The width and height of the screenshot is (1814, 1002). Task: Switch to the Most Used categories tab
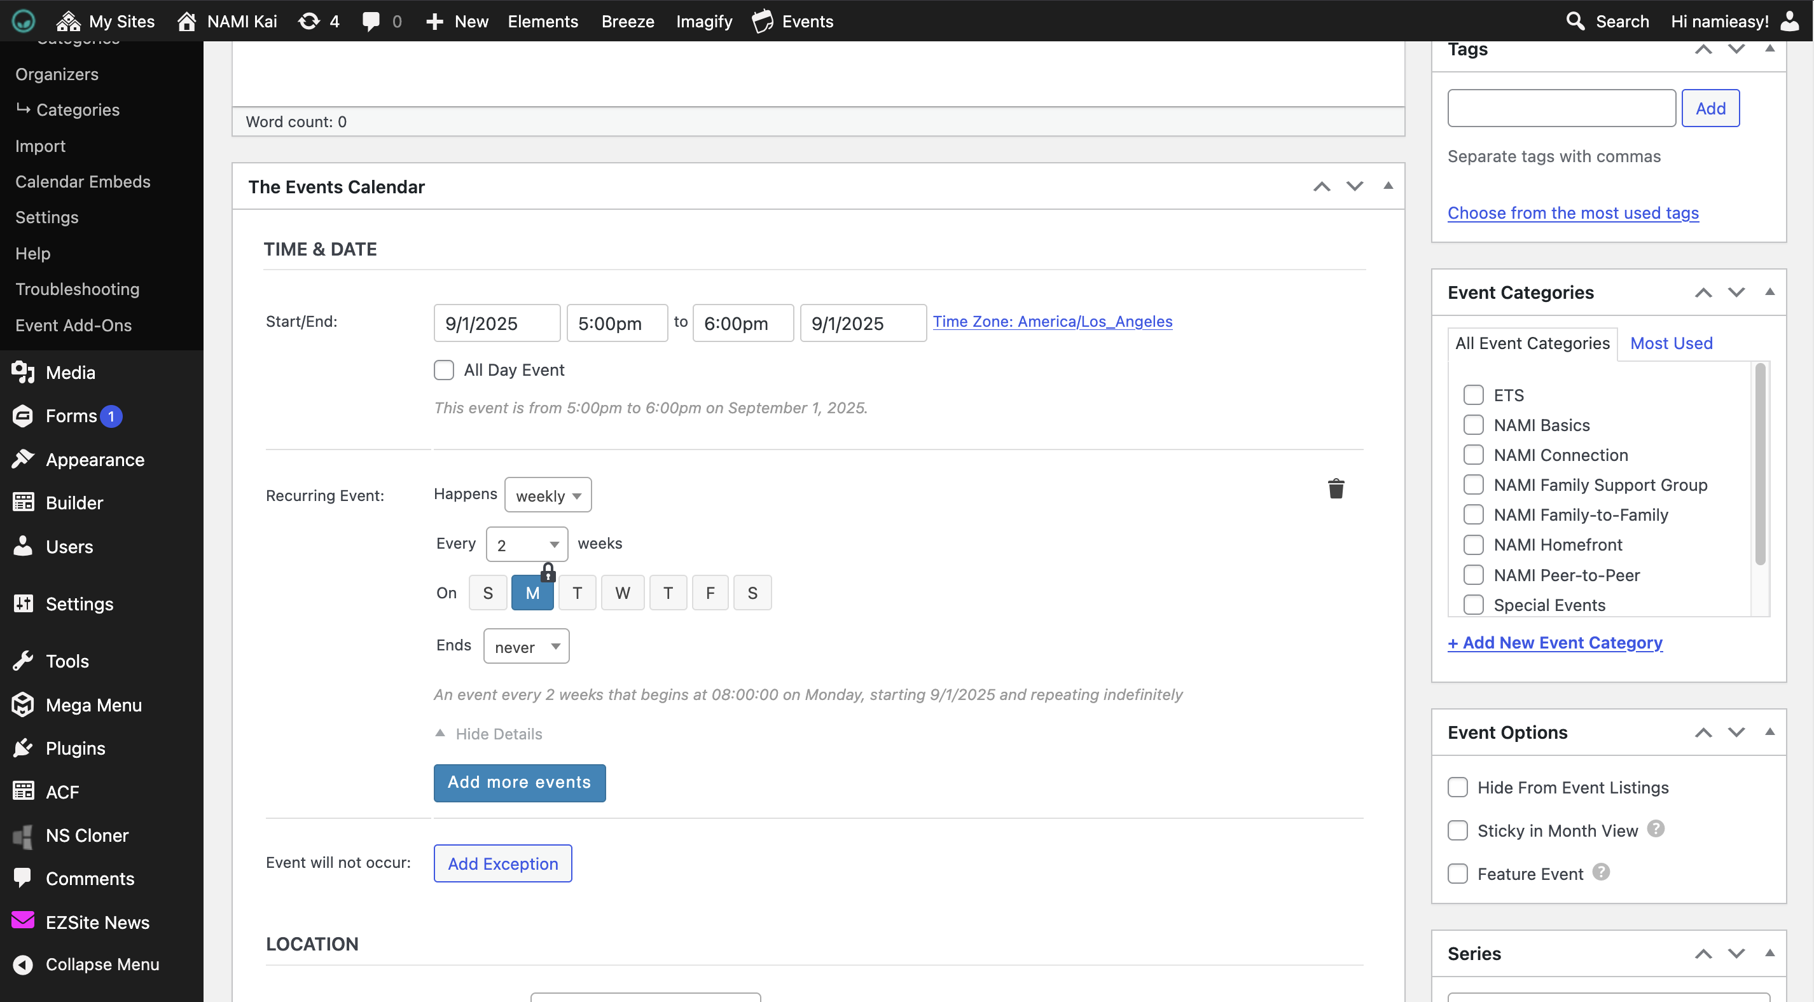click(1670, 343)
